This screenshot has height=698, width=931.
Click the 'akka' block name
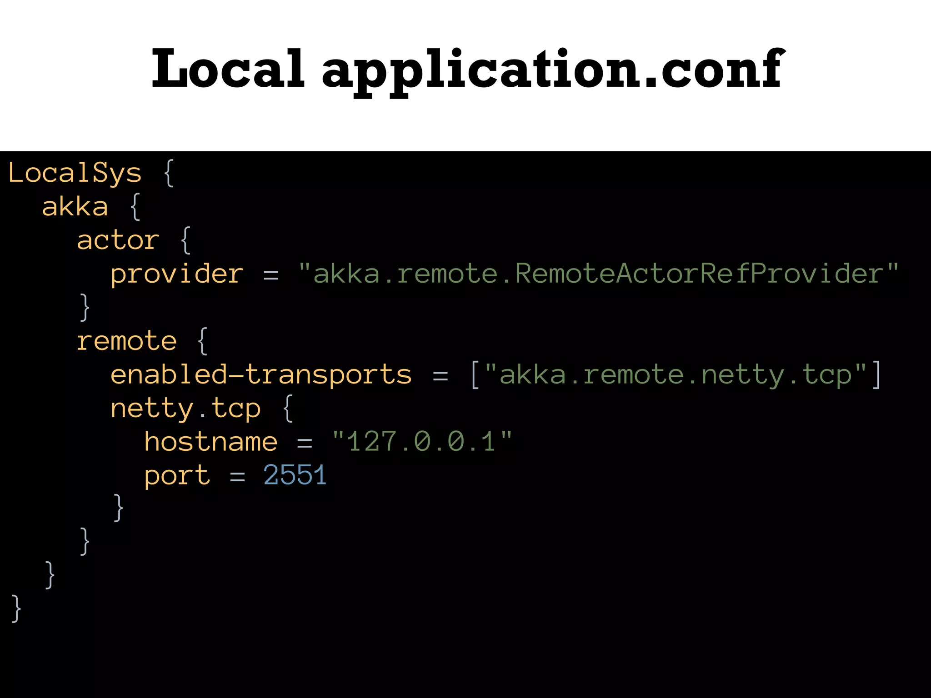pyautogui.click(x=75, y=207)
